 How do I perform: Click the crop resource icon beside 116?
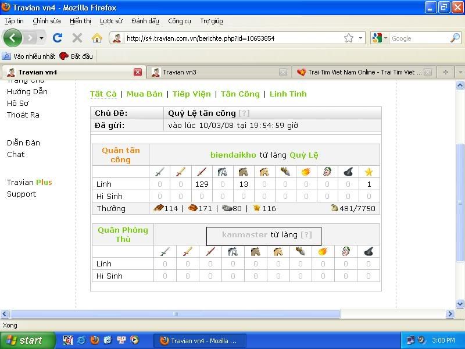[x=256, y=208]
